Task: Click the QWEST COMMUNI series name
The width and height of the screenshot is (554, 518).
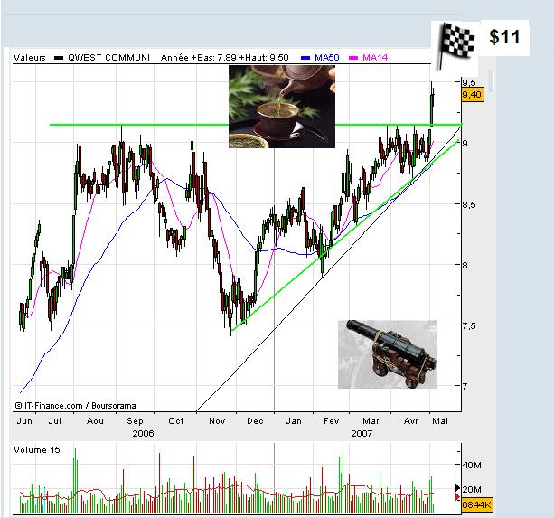Action: point(108,58)
